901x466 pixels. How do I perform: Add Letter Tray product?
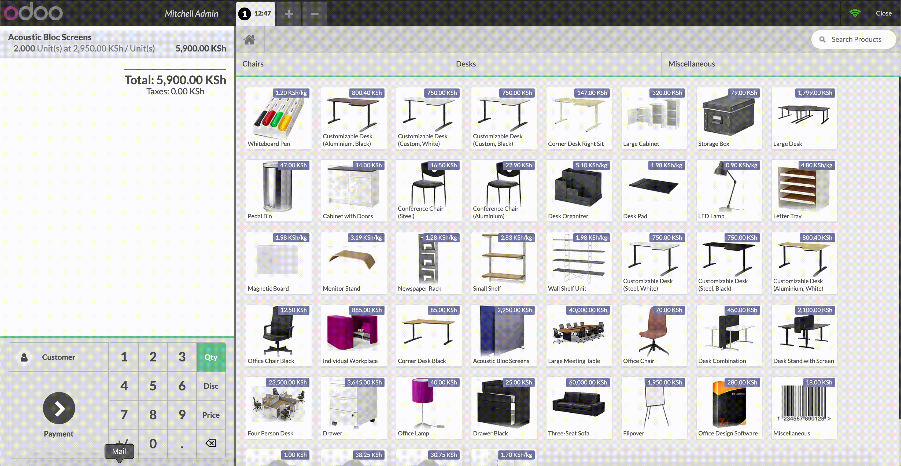coord(804,191)
